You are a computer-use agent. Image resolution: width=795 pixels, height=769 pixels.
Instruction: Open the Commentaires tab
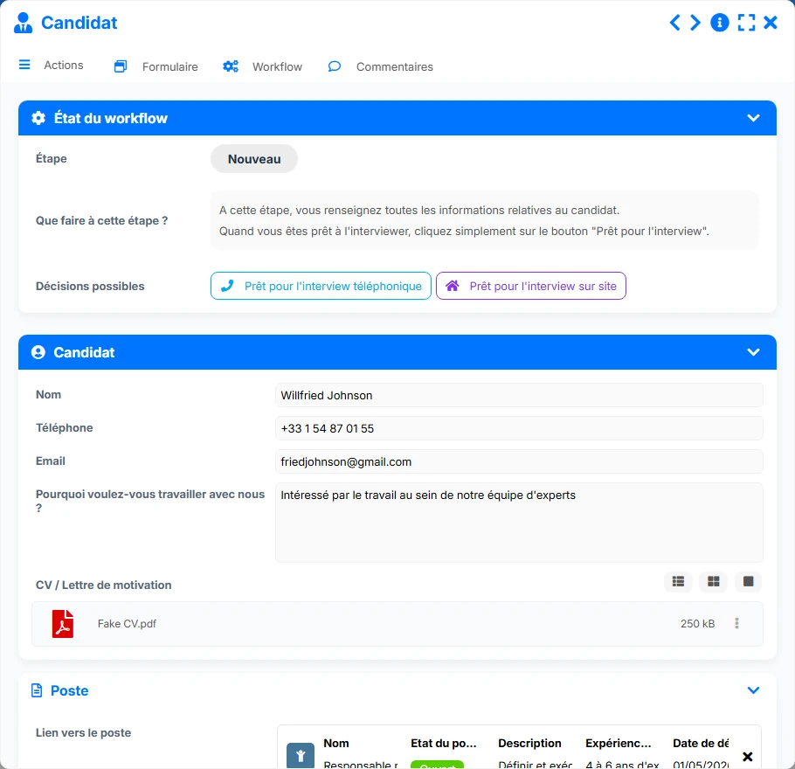click(x=395, y=67)
